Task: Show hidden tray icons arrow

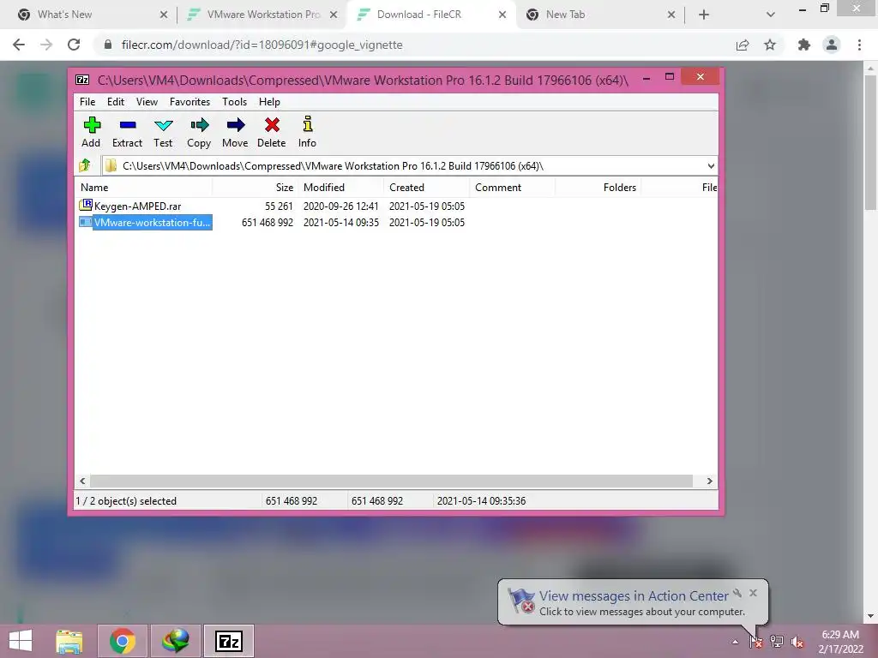Action: pos(735,642)
